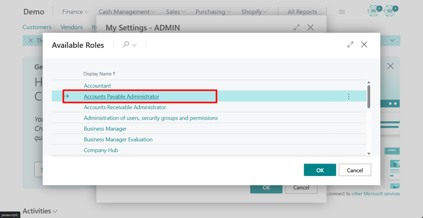Screen dimensions: 423x218
Task: Click the SO user avatar badge
Action: click(x=390, y=11)
